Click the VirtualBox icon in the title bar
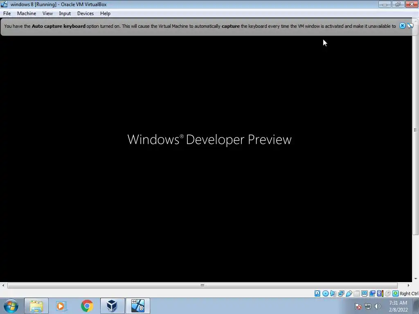The width and height of the screenshot is (419, 314). tap(4, 4)
